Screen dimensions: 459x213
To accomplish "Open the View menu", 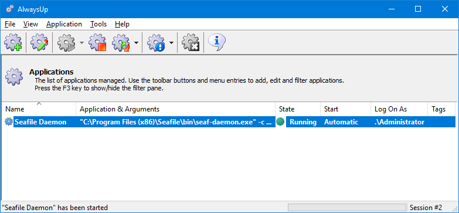I will 30,24.
